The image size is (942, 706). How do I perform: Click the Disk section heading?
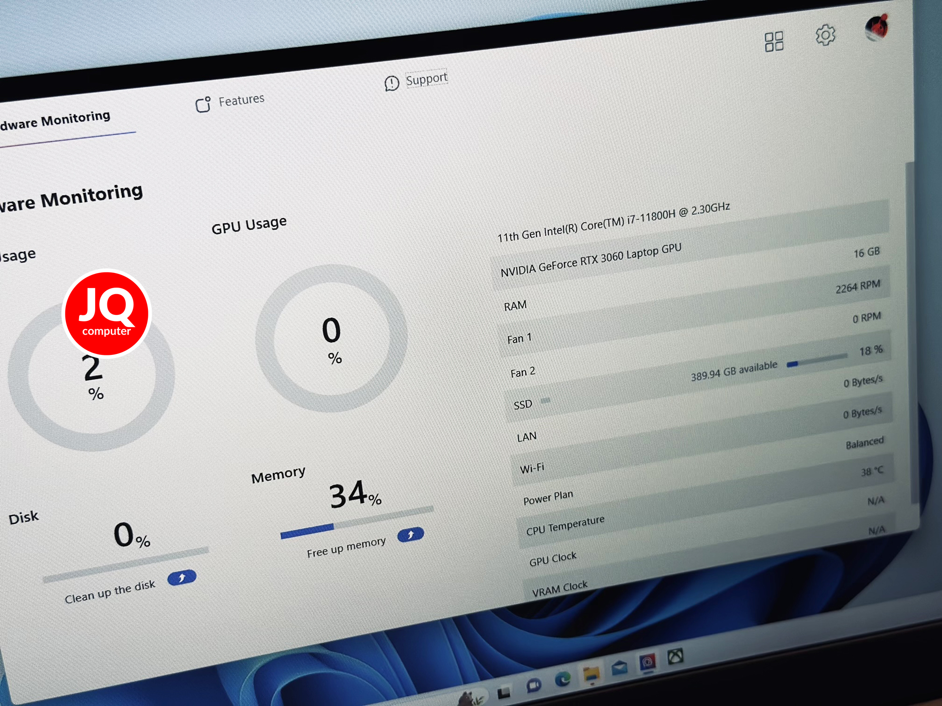point(24,518)
